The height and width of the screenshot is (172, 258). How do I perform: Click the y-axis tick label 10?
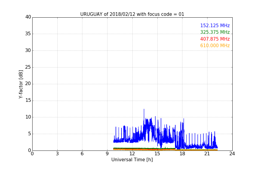(x=28, y=117)
